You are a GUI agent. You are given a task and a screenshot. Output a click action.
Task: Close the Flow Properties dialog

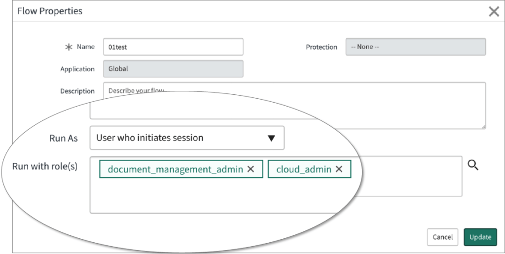(x=494, y=12)
